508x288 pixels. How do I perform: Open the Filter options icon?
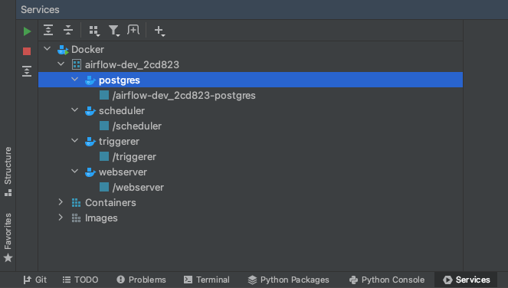point(114,31)
